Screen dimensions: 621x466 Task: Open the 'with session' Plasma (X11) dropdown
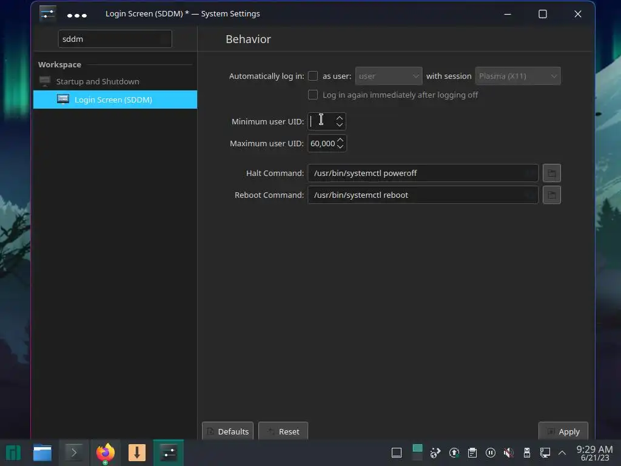518,76
